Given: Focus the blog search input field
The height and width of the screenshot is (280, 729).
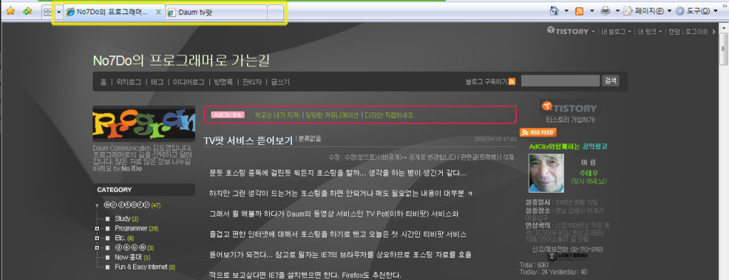Looking at the screenshot, I should [x=560, y=81].
